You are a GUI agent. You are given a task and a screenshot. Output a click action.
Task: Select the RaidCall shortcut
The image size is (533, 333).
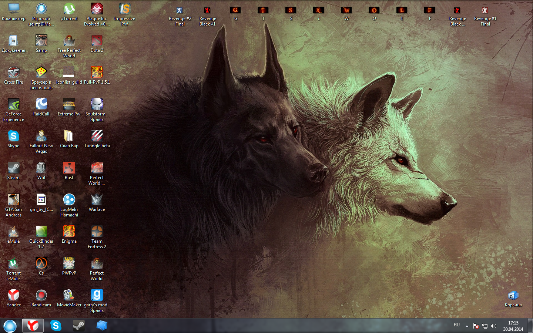(x=41, y=107)
